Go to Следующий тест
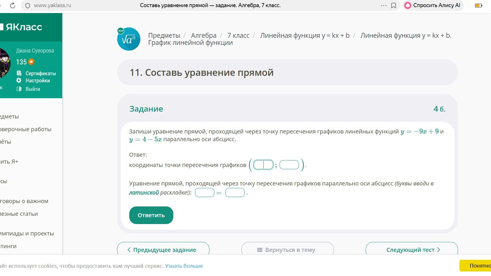The image size is (491, 276). pyautogui.click(x=412, y=250)
